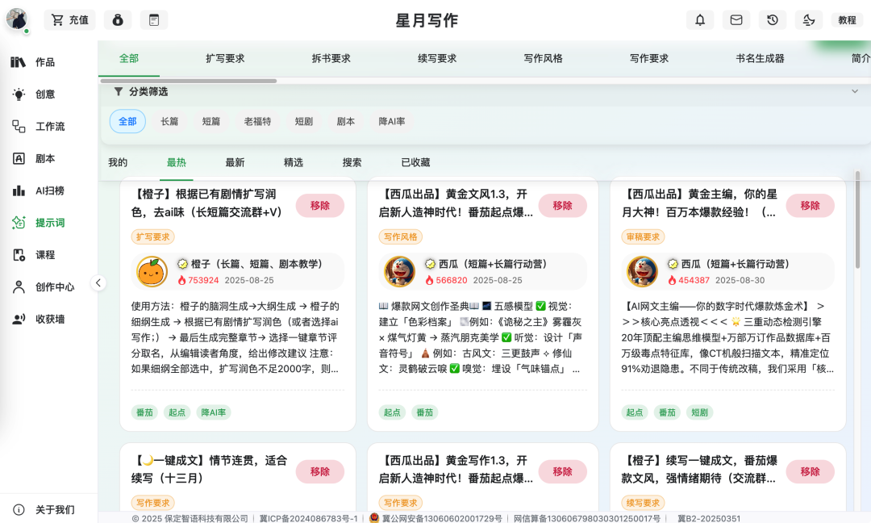Image resolution: width=871 pixels, height=523 pixels.
Task: Open the notification bell icon
Action: (699, 20)
